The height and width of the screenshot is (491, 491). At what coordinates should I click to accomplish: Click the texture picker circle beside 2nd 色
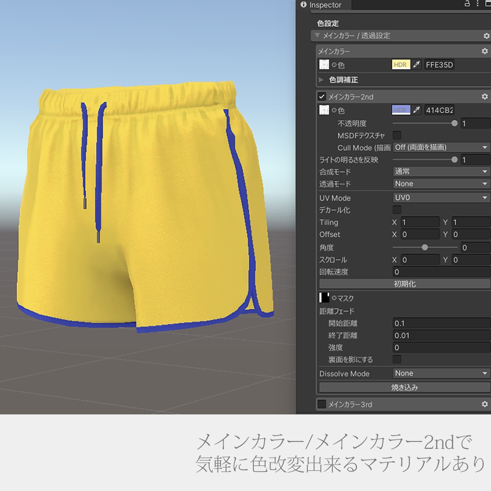coord(334,110)
